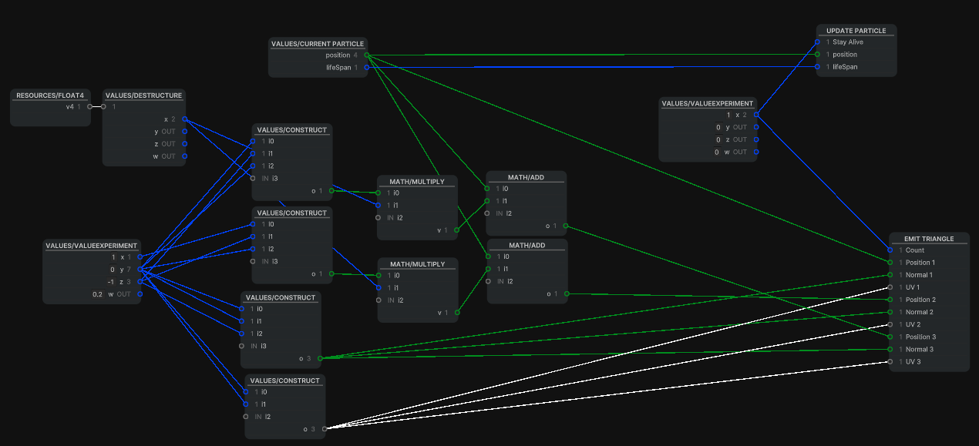The height and width of the screenshot is (446, 979).
Task: Click the w OUT port on Destructure node
Action: point(184,156)
